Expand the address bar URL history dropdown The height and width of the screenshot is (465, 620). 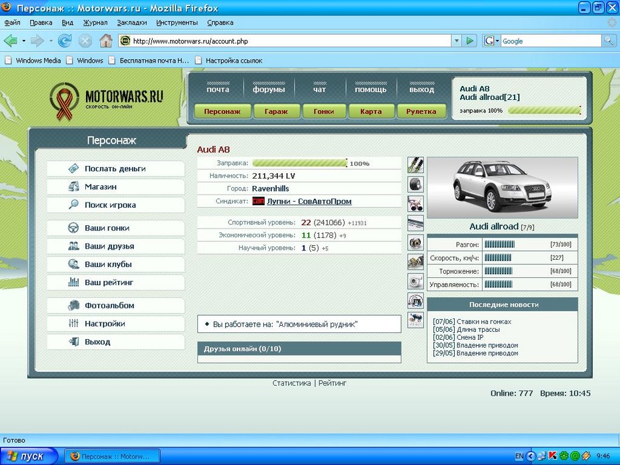(457, 41)
